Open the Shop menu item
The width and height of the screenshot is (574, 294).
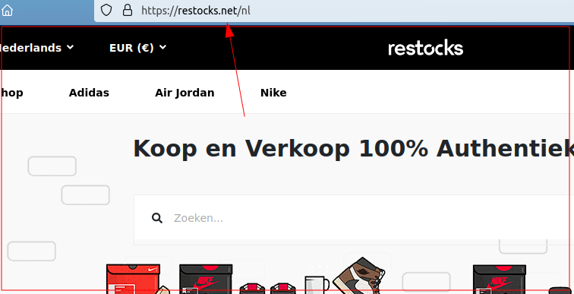tap(11, 93)
